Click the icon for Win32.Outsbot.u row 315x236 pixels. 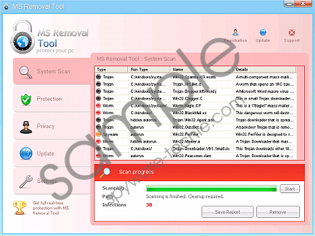coord(98,127)
